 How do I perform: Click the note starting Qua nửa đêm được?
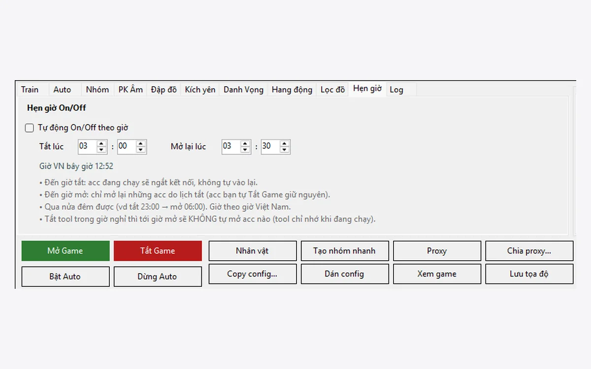tap(165, 207)
